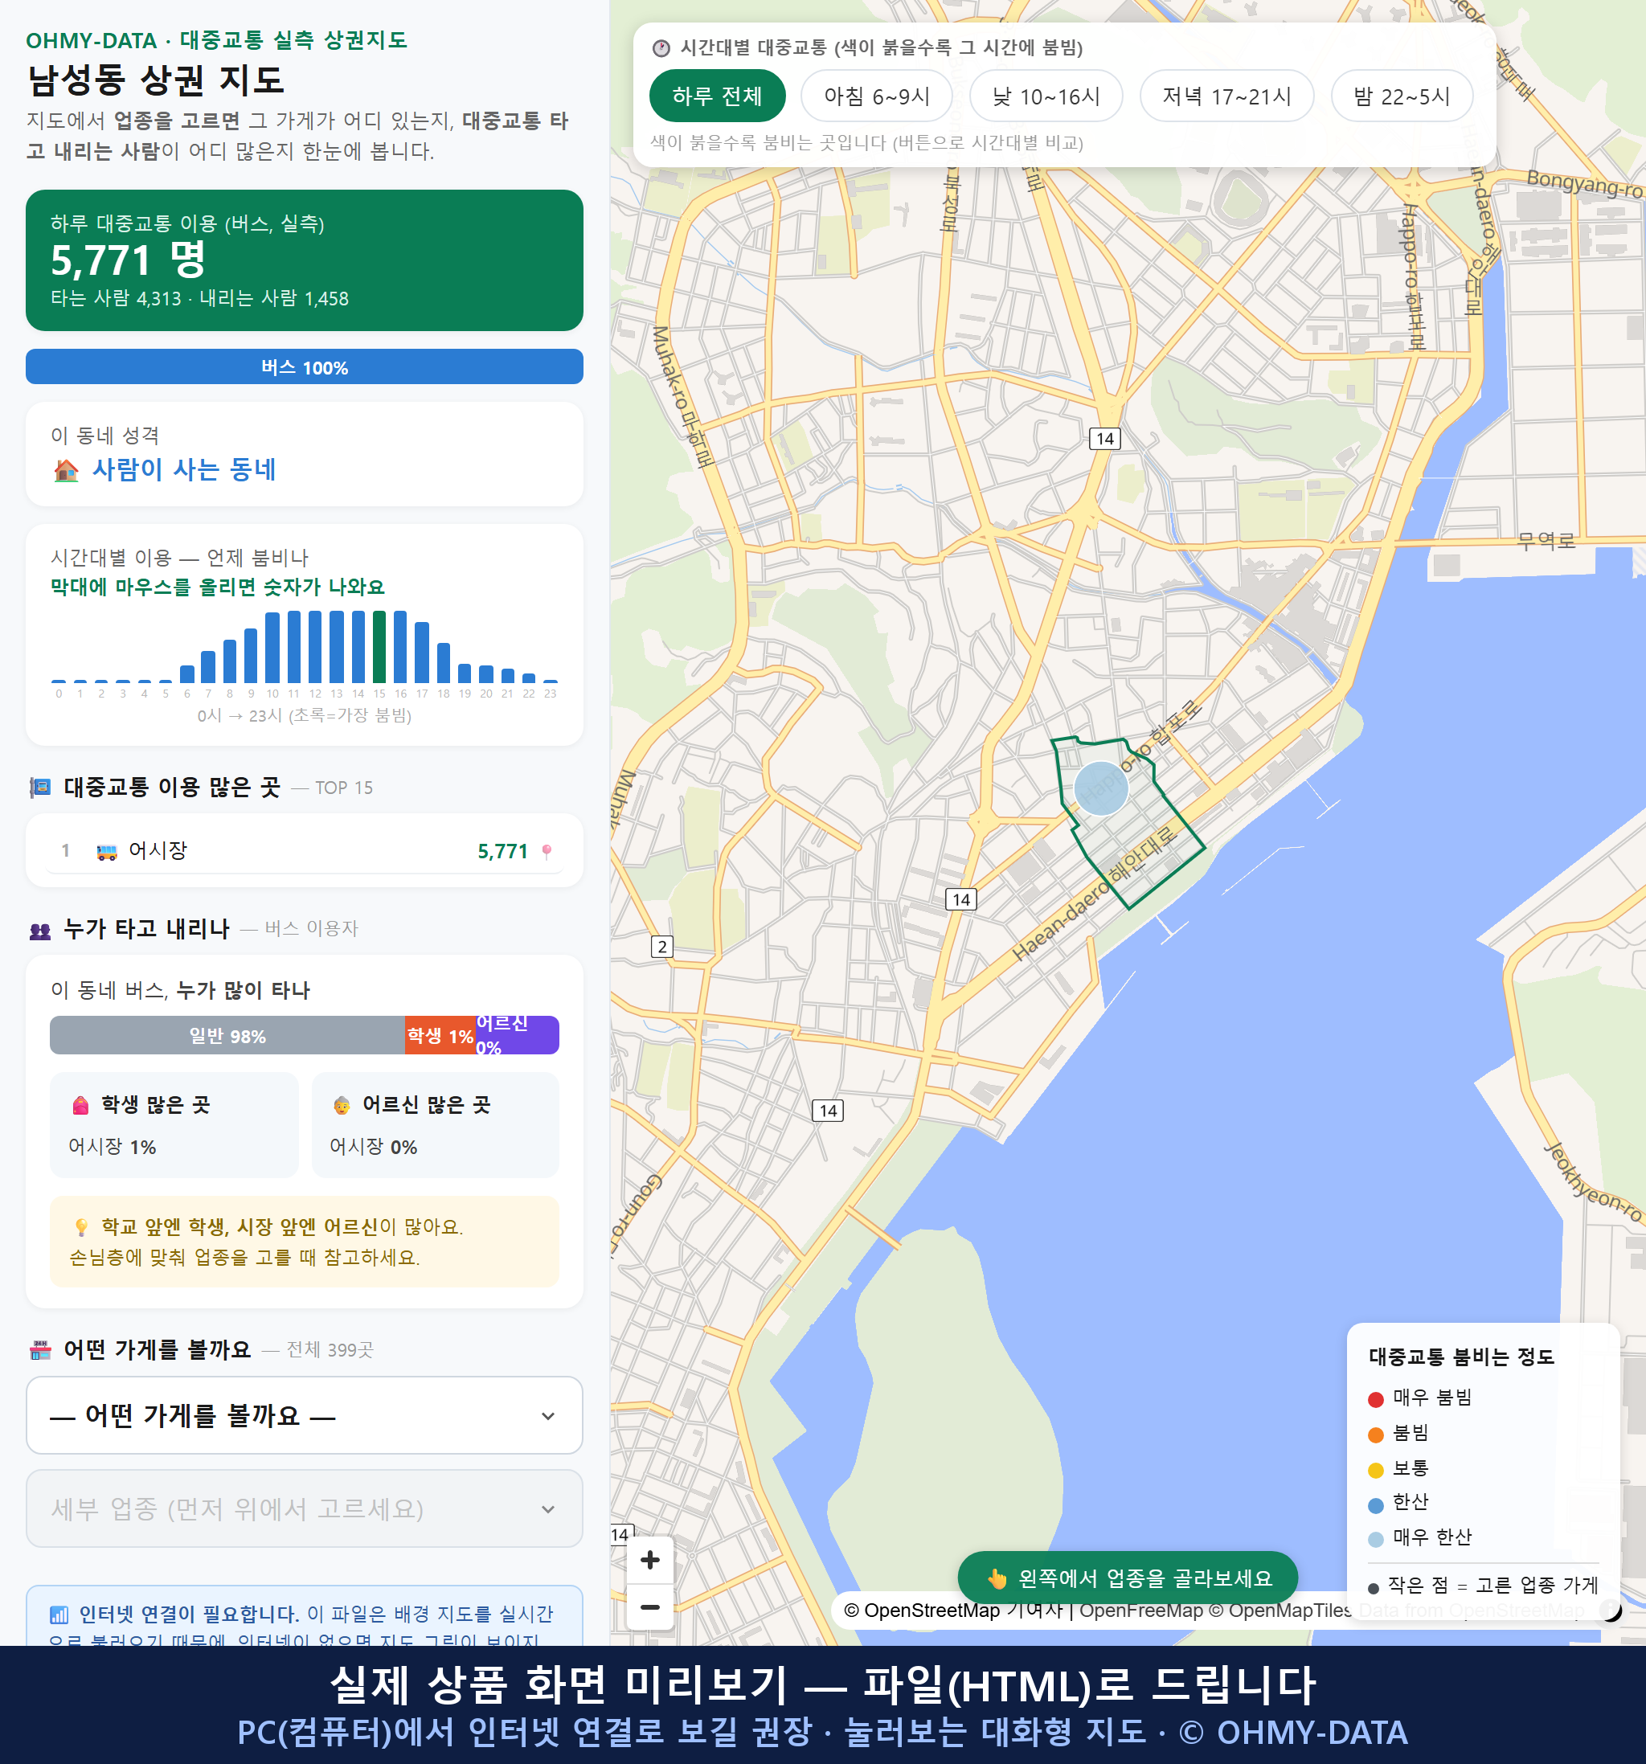Click the 어르신 많은 곳 card

point(436,1125)
